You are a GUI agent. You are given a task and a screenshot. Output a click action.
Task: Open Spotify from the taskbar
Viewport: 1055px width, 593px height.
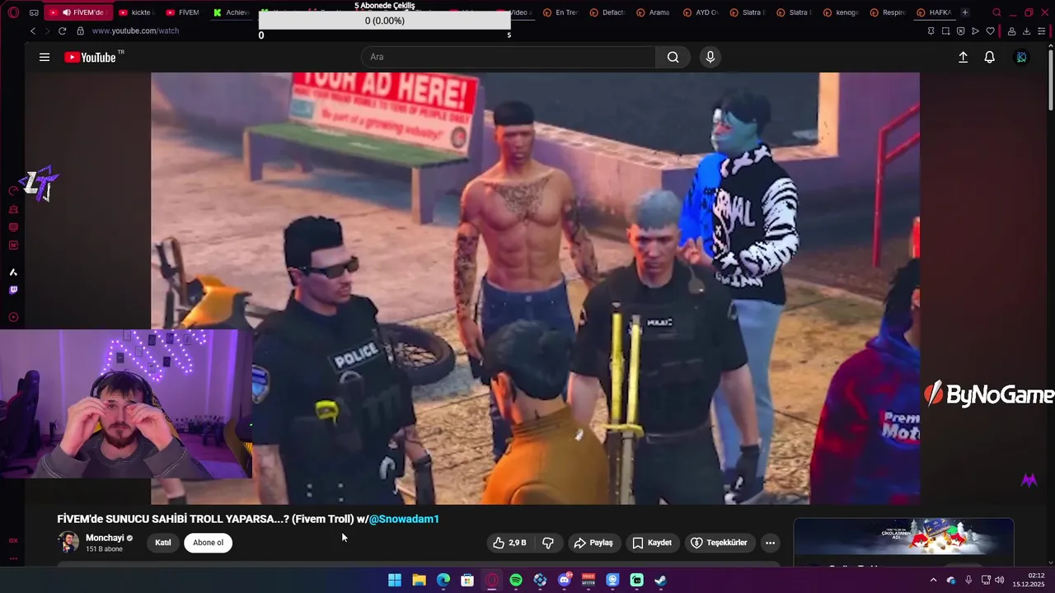(x=516, y=580)
